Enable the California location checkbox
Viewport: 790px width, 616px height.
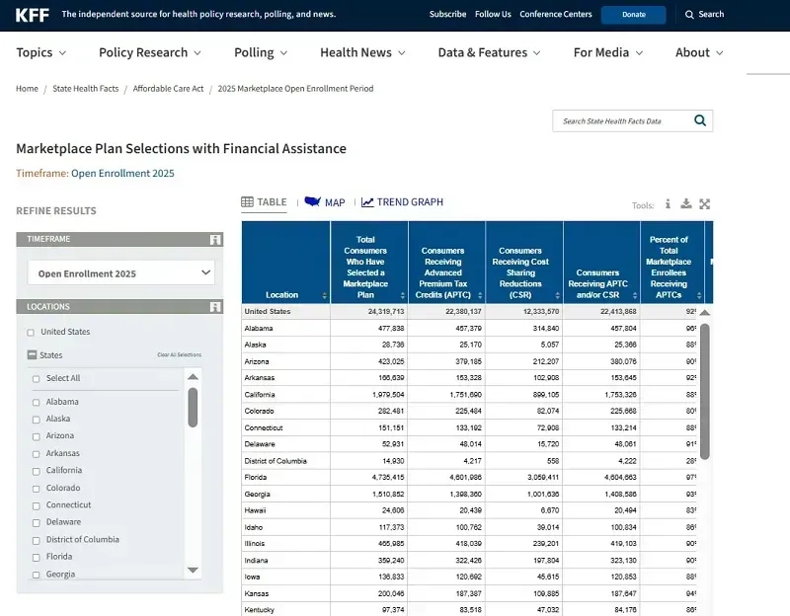tap(37, 471)
